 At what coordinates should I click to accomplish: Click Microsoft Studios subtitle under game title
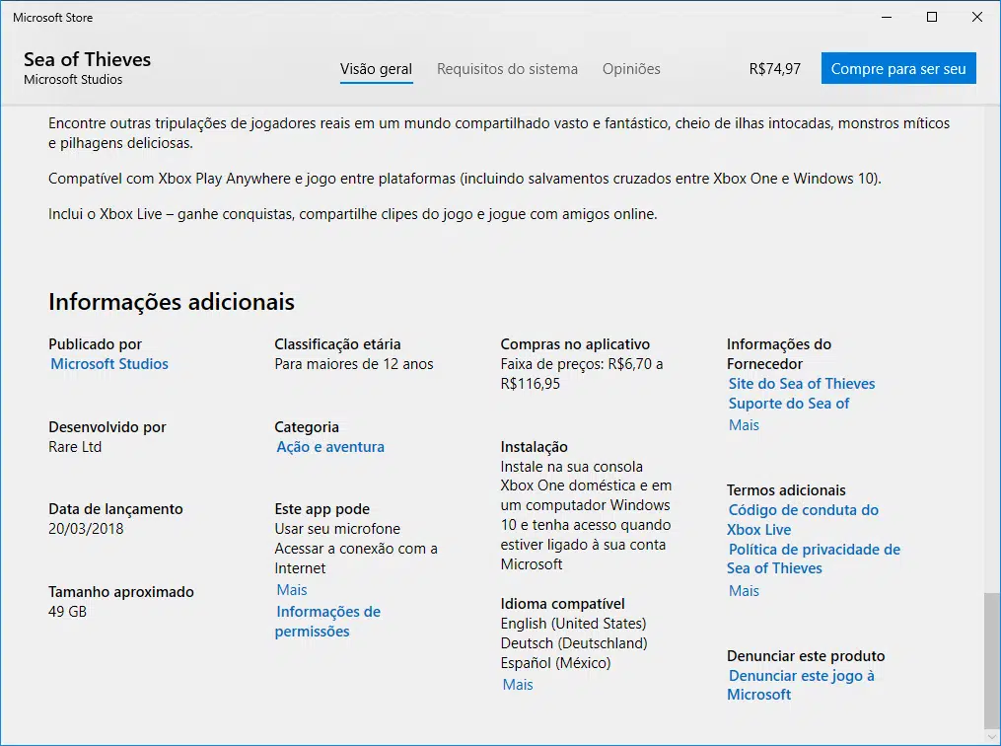(x=73, y=79)
